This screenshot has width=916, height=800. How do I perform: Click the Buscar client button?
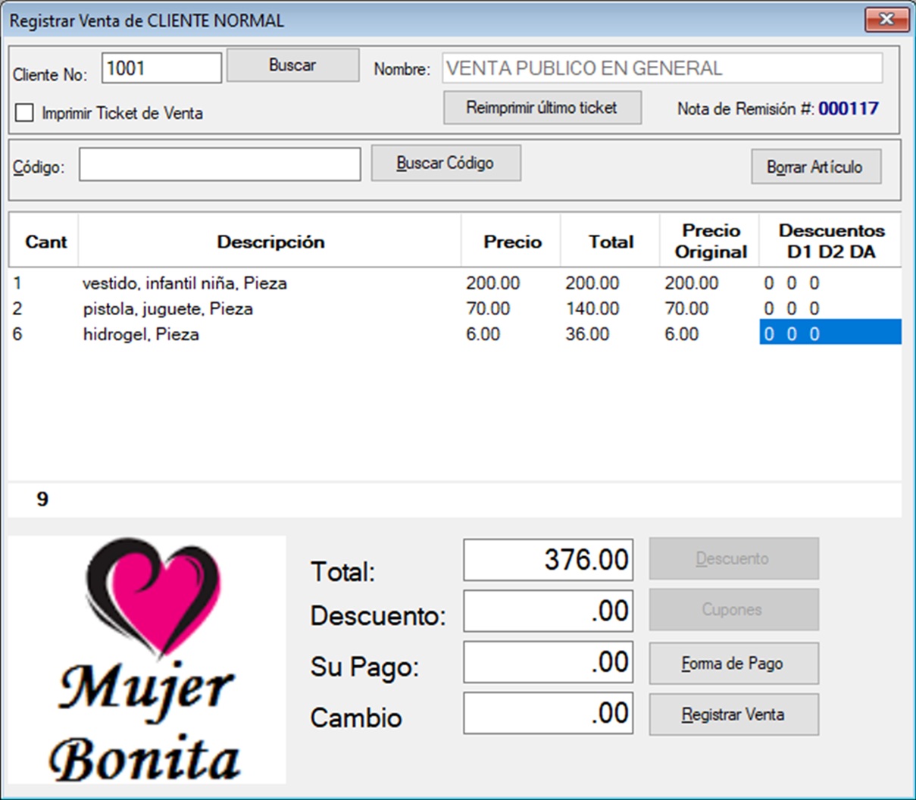click(x=292, y=65)
